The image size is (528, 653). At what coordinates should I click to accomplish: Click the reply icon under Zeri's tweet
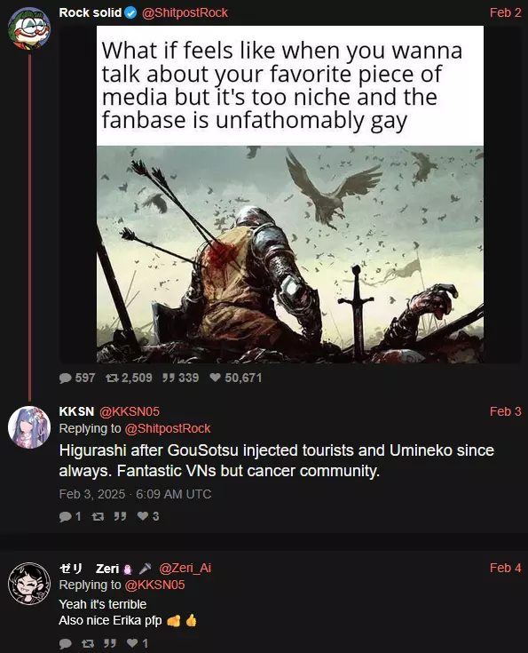(x=66, y=643)
